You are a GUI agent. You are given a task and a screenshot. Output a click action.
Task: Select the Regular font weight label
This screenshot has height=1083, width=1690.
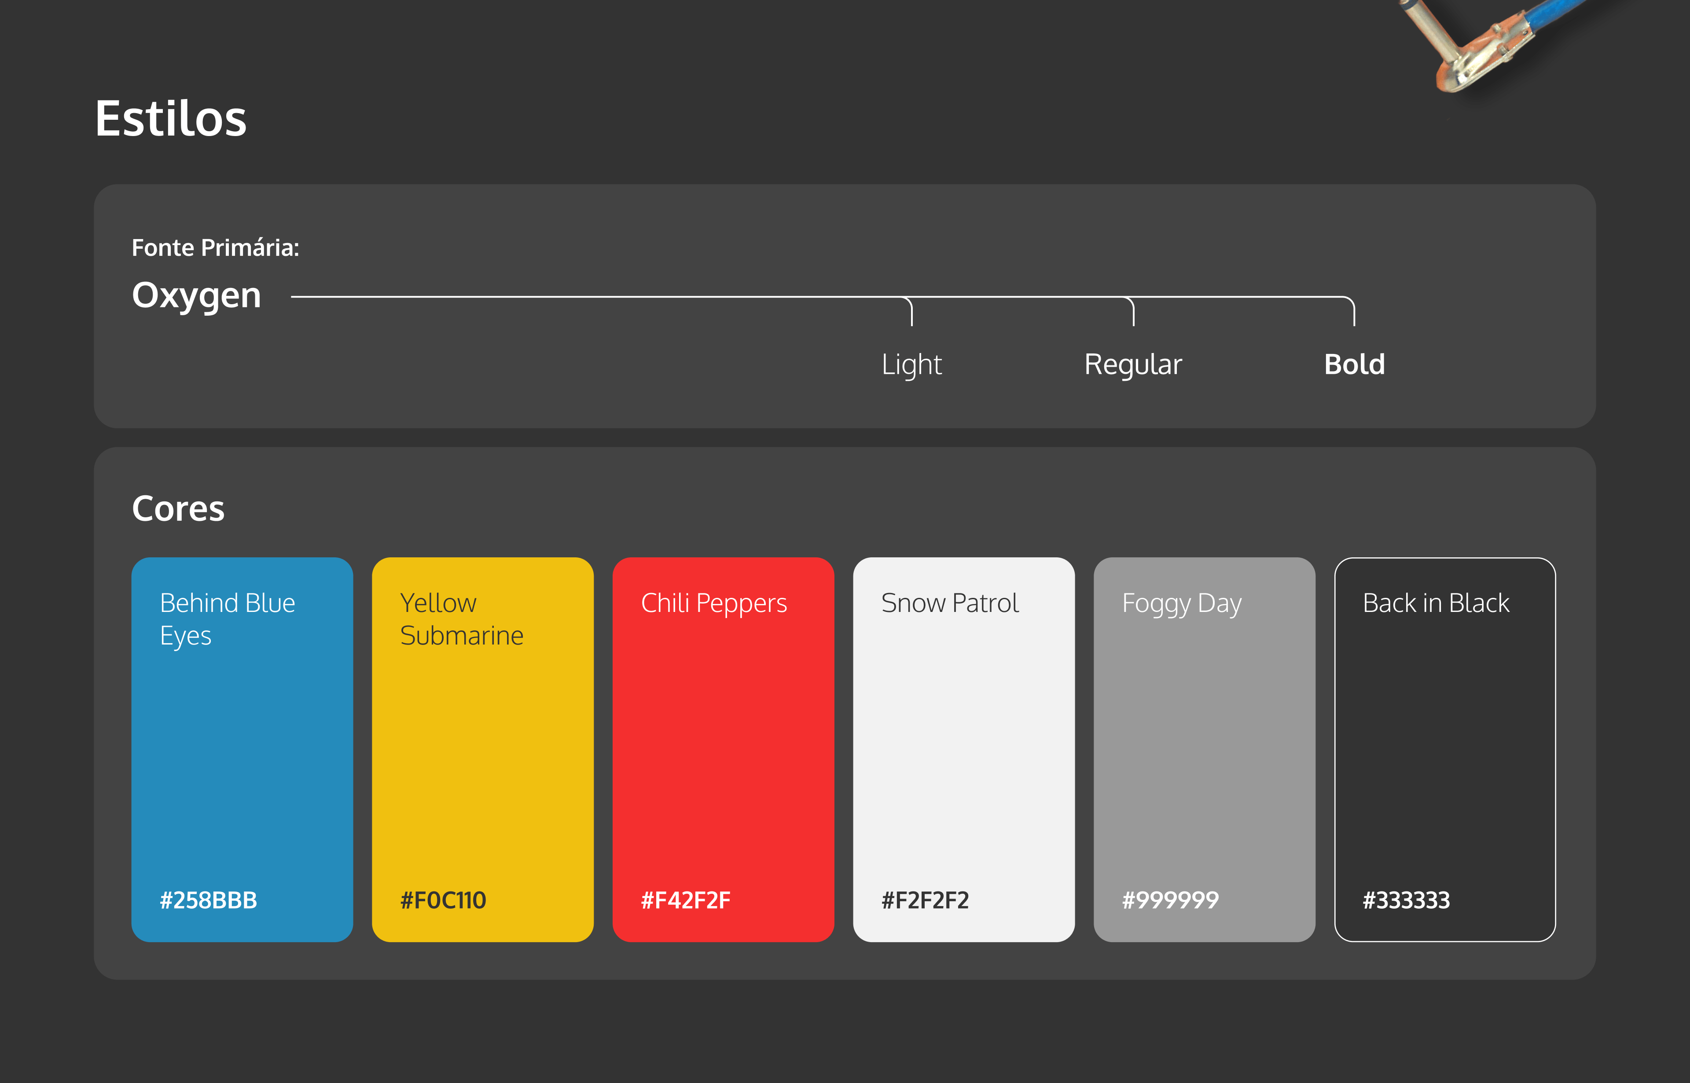[1133, 364]
